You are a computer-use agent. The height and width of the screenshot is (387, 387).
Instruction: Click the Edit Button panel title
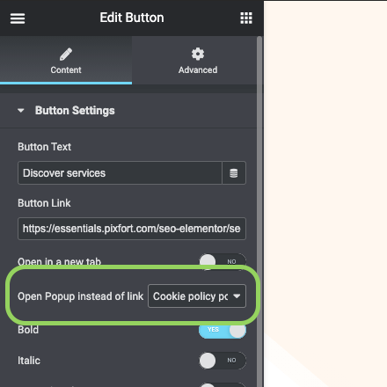[132, 18]
